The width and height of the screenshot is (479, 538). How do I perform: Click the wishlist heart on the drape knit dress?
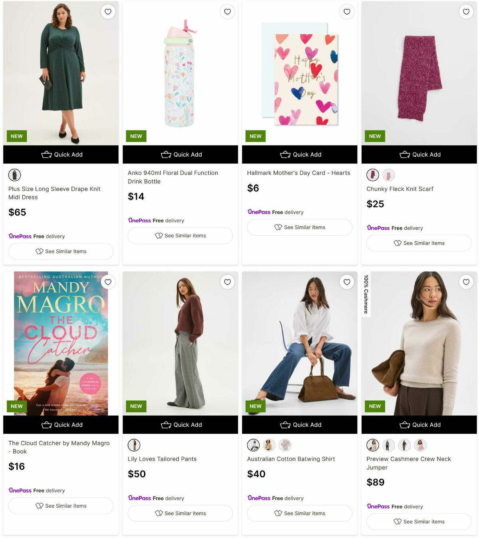tap(108, 12)
